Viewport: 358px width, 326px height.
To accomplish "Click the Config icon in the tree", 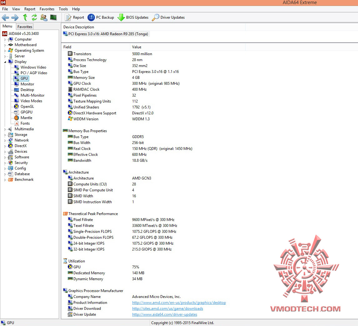I will point(11,168).
